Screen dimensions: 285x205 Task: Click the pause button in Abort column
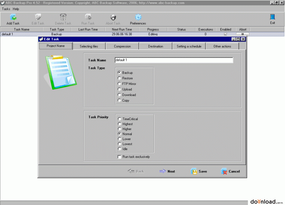point(242,34)
